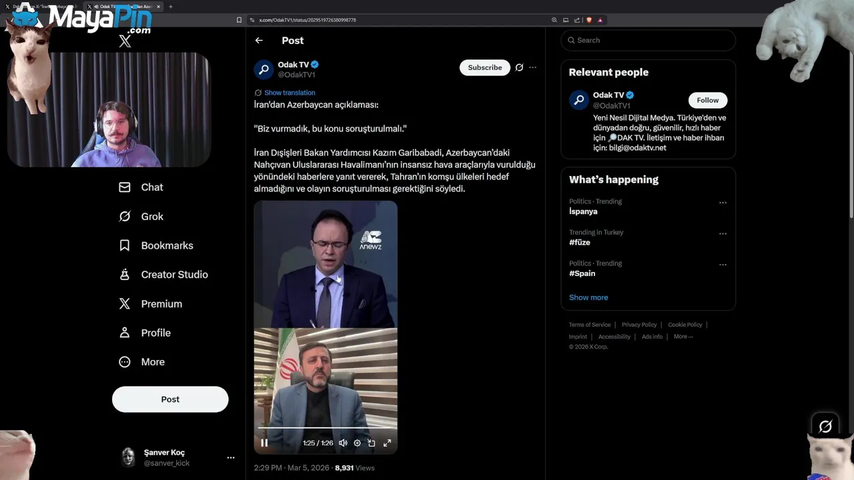The image size is (854, 480).
Task: Click the Chat envelope icon
Action: 125,187
